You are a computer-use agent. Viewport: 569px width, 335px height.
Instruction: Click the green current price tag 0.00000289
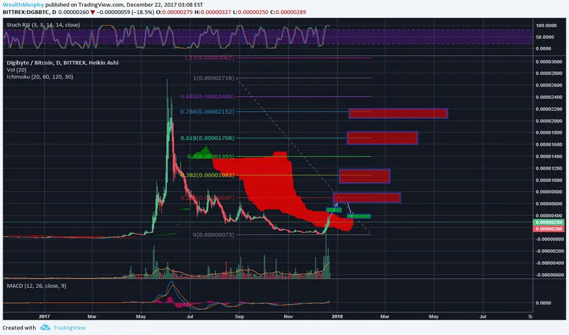point(548,222)
